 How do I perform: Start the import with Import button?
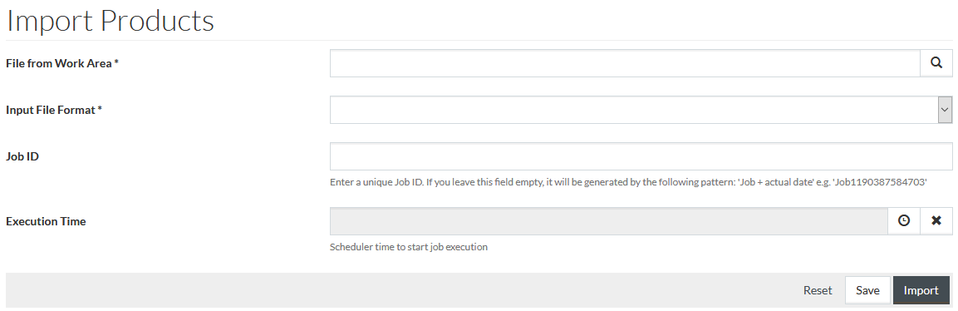coord(921,290)
